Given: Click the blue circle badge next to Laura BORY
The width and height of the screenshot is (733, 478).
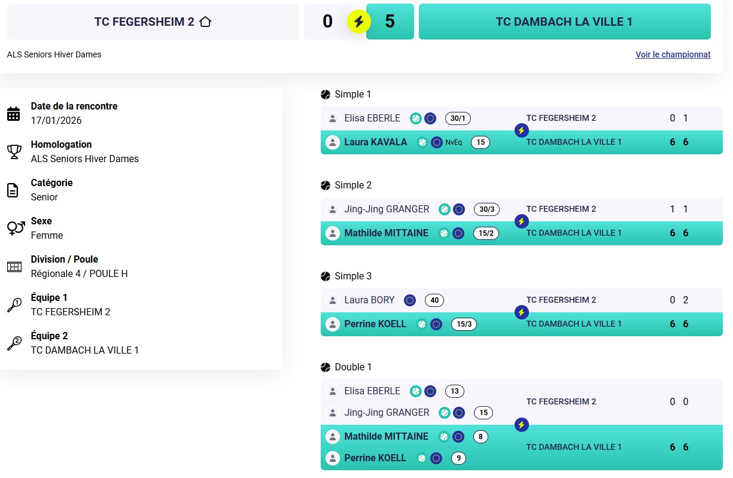Looking at the screenshot, I should click(410, 300).
